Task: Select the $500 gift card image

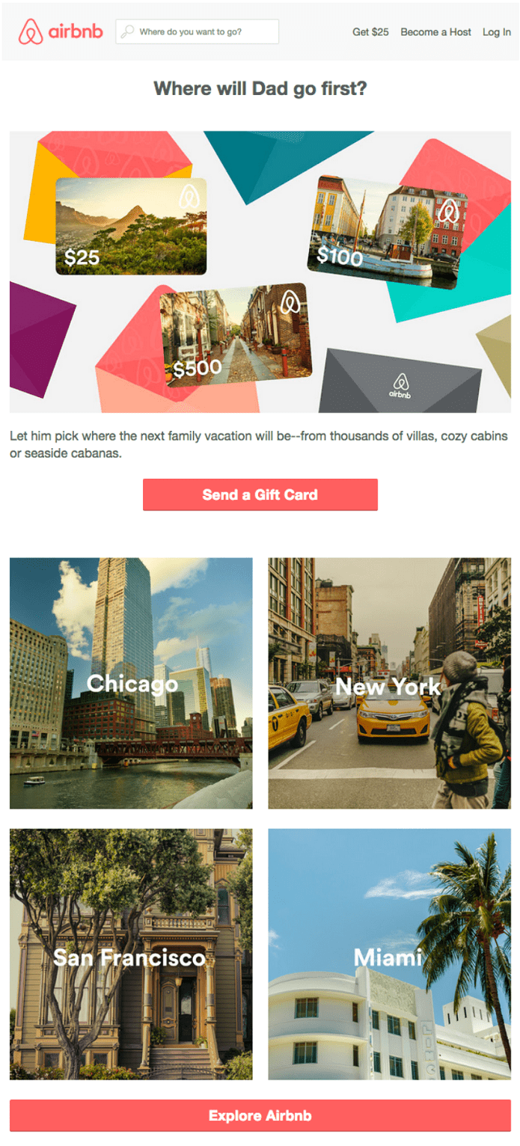Action: pos(234,334)
